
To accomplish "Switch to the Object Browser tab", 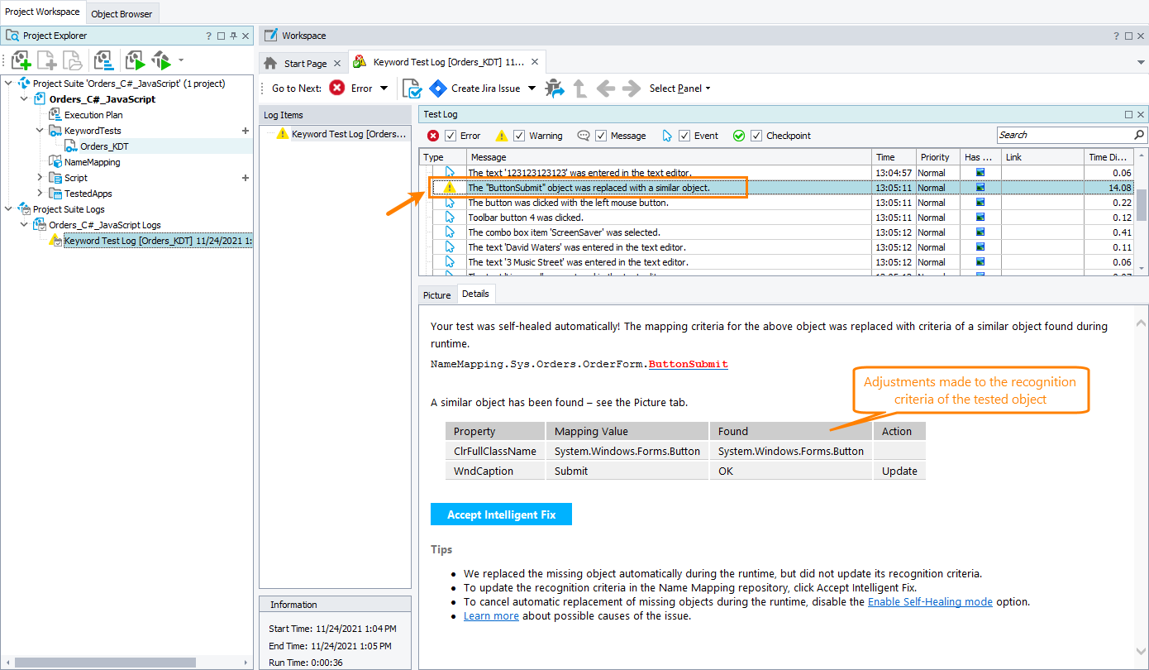I will [122, 13].
